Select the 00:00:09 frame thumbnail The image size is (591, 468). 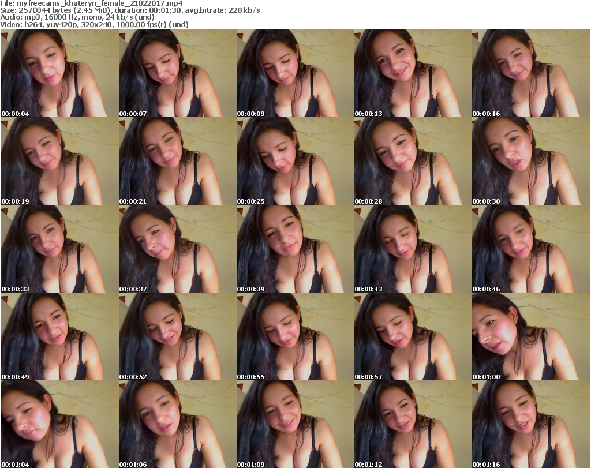click(295, 73)
